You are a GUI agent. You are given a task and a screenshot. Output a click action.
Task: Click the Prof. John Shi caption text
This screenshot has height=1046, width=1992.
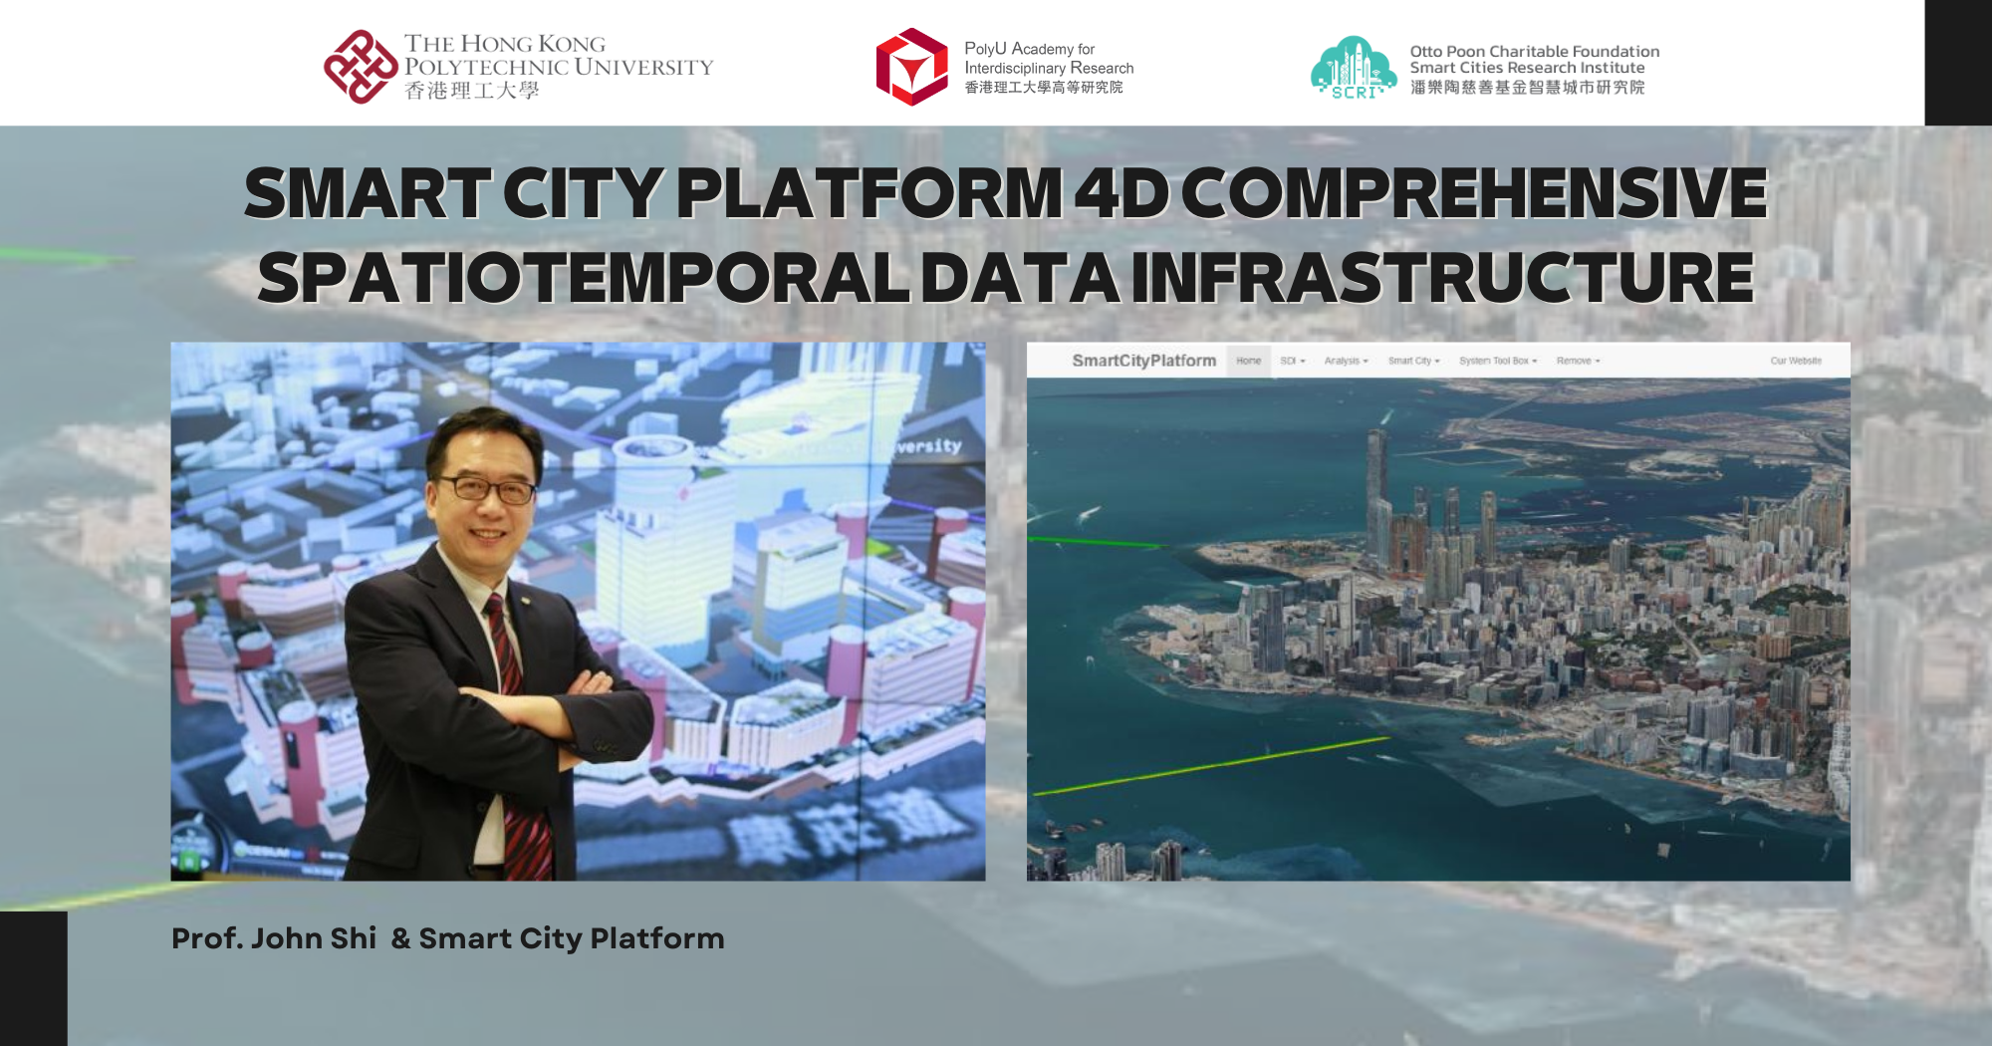(447, 938)
